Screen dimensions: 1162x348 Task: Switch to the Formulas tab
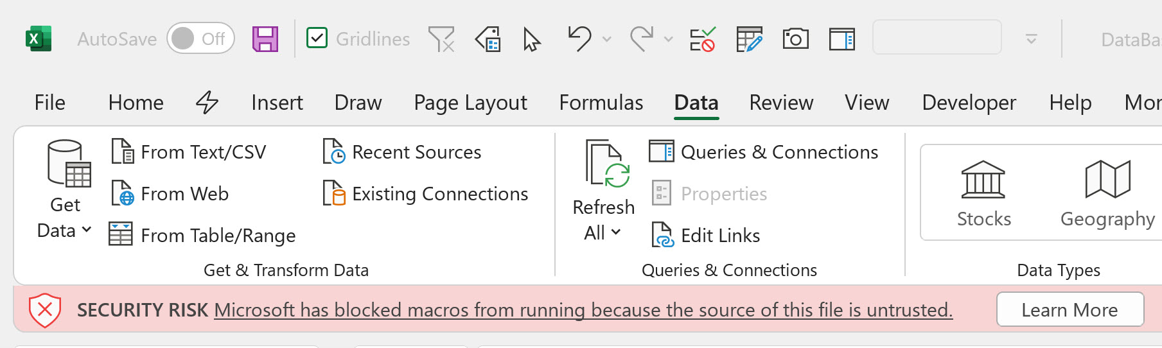click(x=601, y=103)
